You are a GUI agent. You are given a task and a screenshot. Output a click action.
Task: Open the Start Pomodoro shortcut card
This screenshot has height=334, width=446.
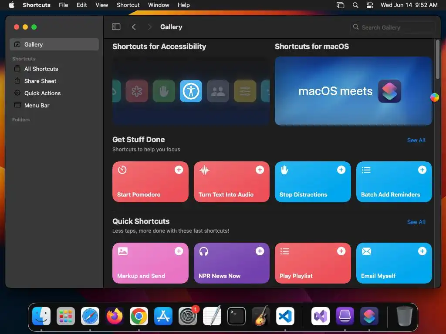point(150,182)
